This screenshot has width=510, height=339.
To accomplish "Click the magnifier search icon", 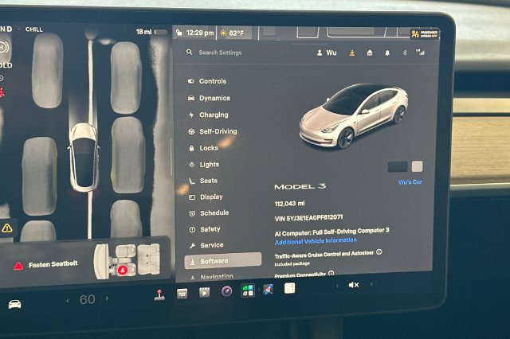I will tap(190, 52).
